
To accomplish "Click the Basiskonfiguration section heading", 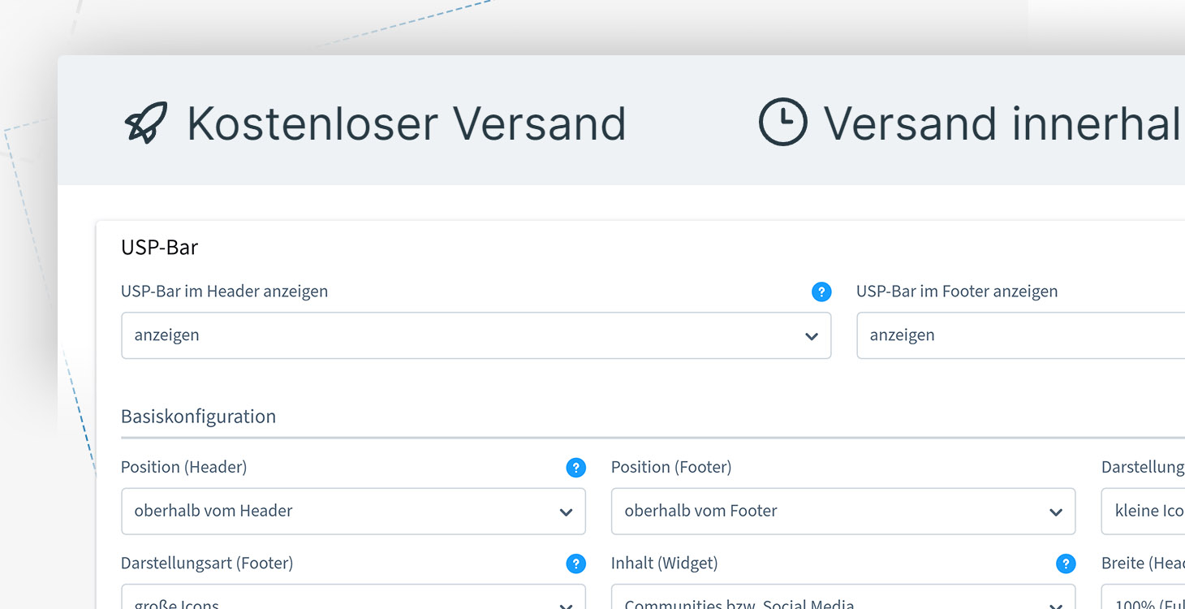I will point(198,417).
